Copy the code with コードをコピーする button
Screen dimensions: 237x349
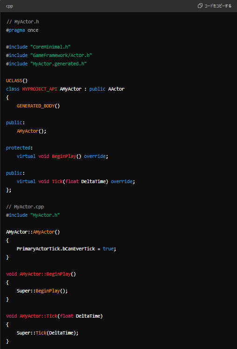215,6
